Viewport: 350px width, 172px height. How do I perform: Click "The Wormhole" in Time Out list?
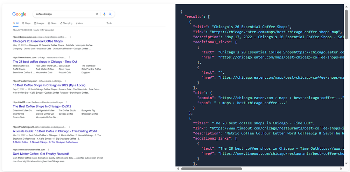[x=88, y=66]
